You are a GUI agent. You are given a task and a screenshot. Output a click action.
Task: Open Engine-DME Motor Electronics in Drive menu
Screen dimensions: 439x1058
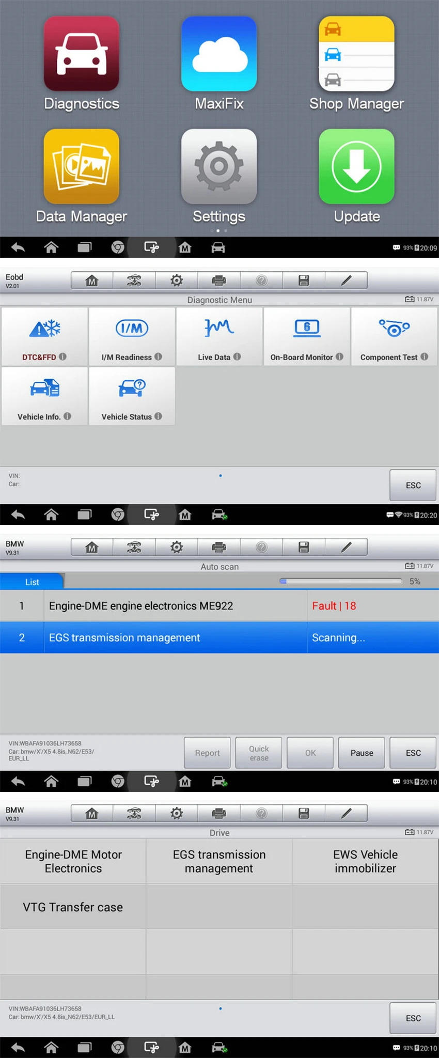point(73,861)
